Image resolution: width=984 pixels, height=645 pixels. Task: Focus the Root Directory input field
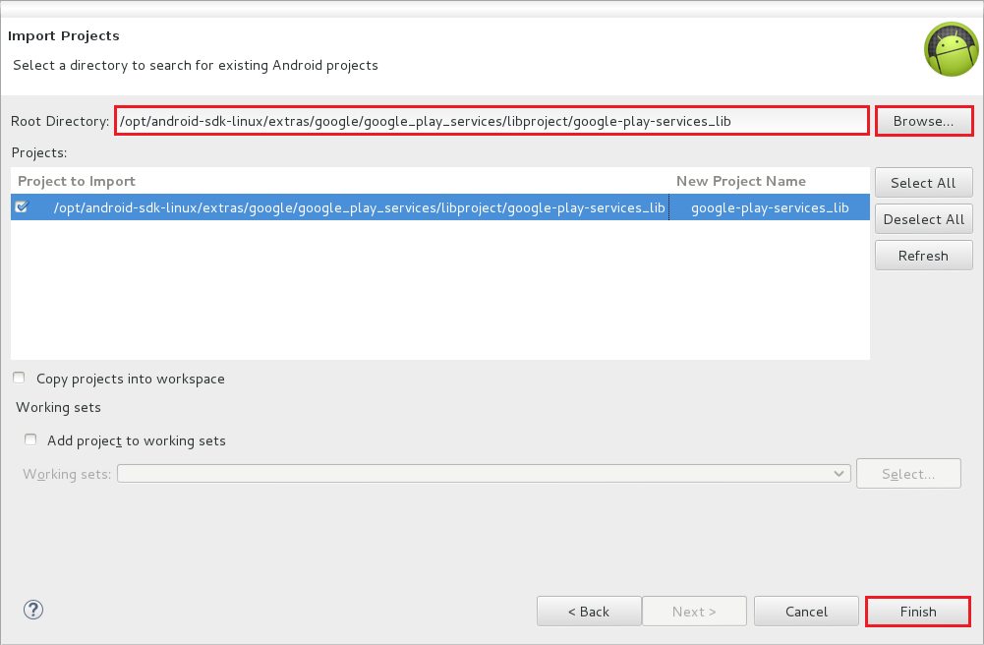[x=492, y=121]
